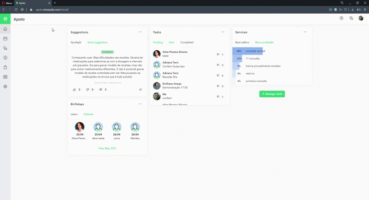This screenshot has height=200, width=369.
Task: Click the home icon in left sidebar
Action: 5,29
